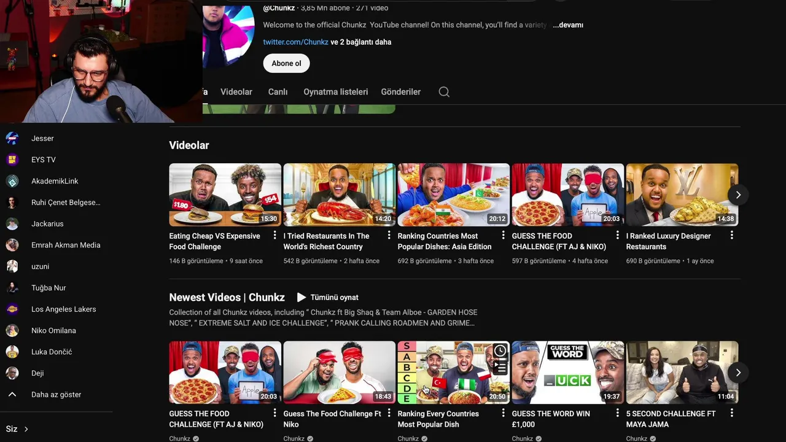Open options menu for Eating Cheap VS Expensive video
Viewport: 786px width, 442px height.
pos(274,235)
